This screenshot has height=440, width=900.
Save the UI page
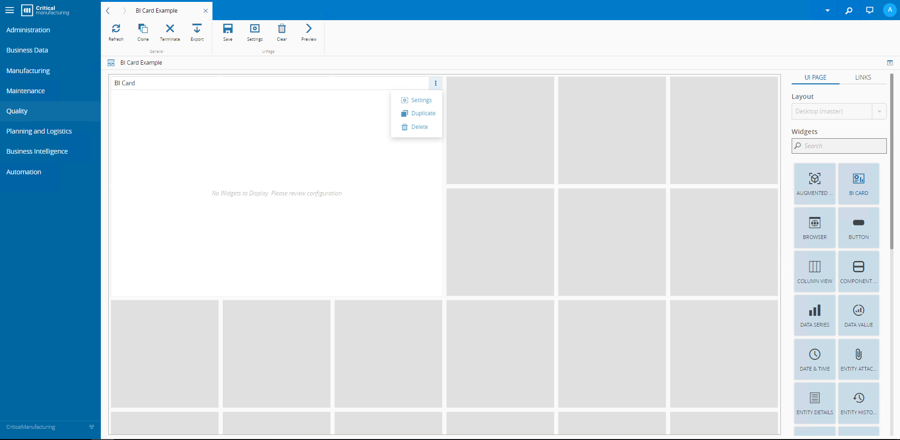pyautogui.click(x=228, y=32)
